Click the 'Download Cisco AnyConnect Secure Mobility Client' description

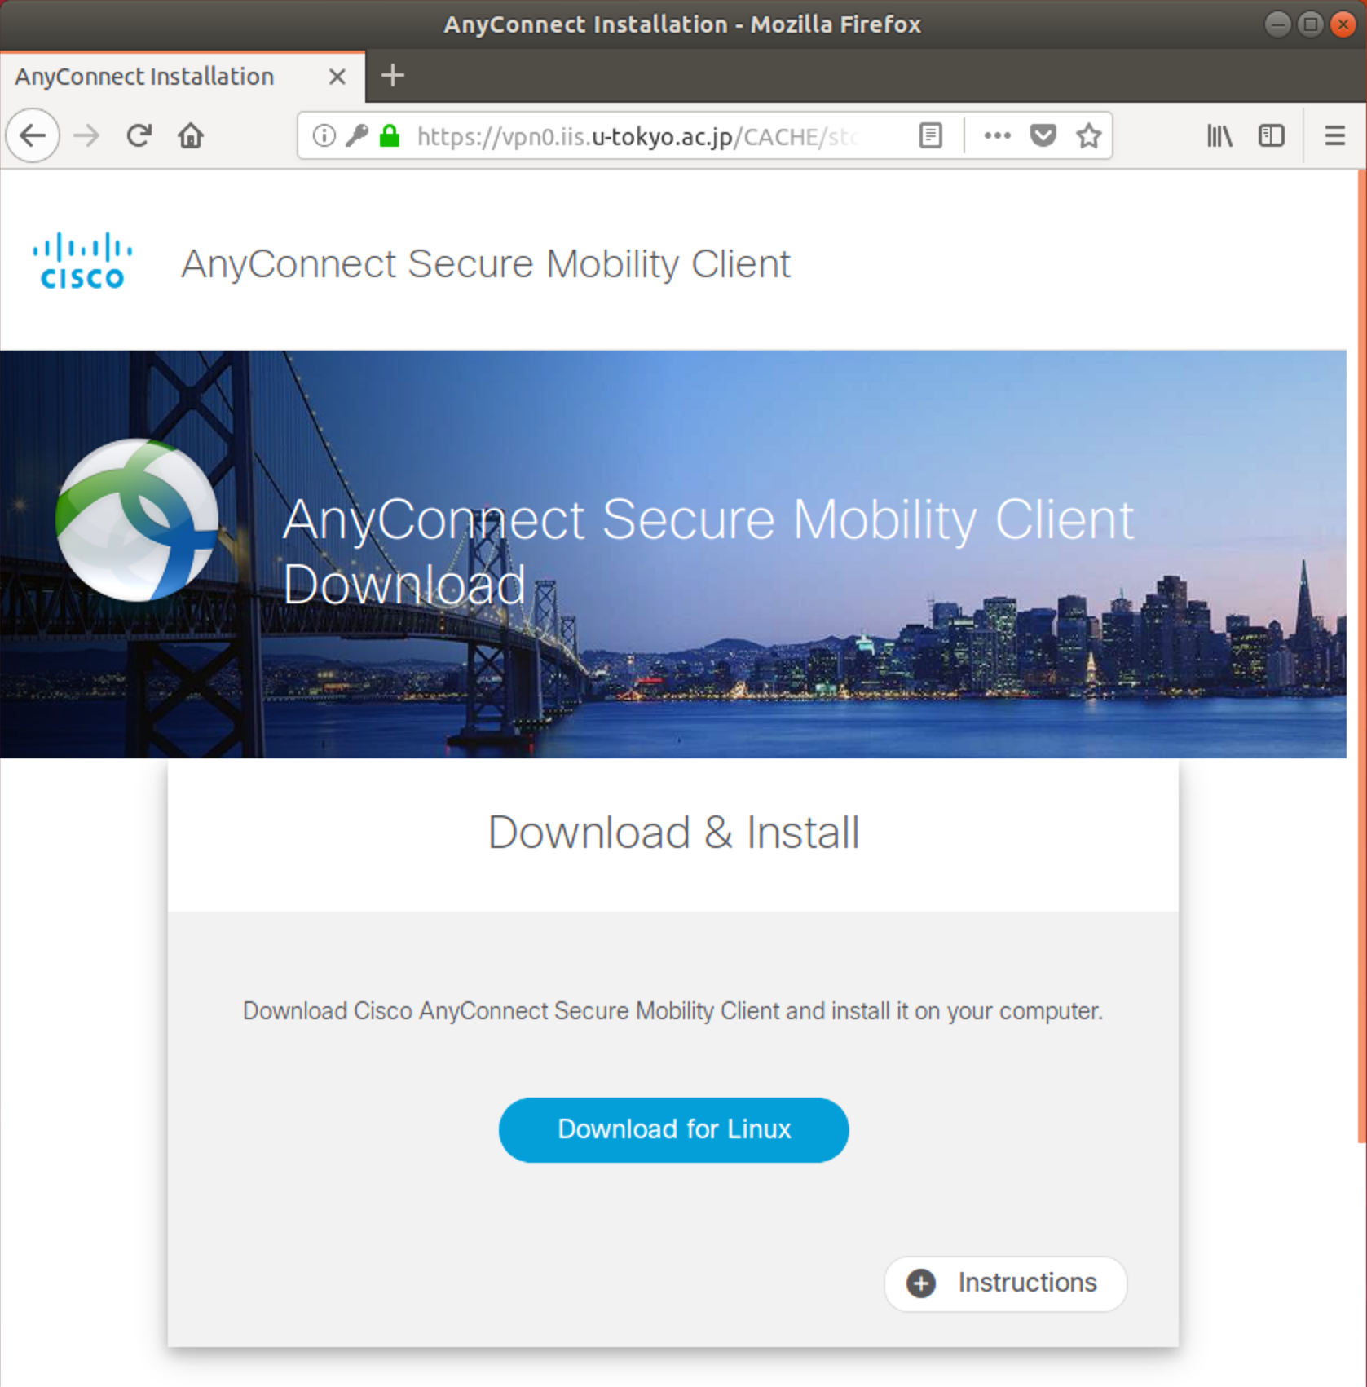coord(673,1011)
